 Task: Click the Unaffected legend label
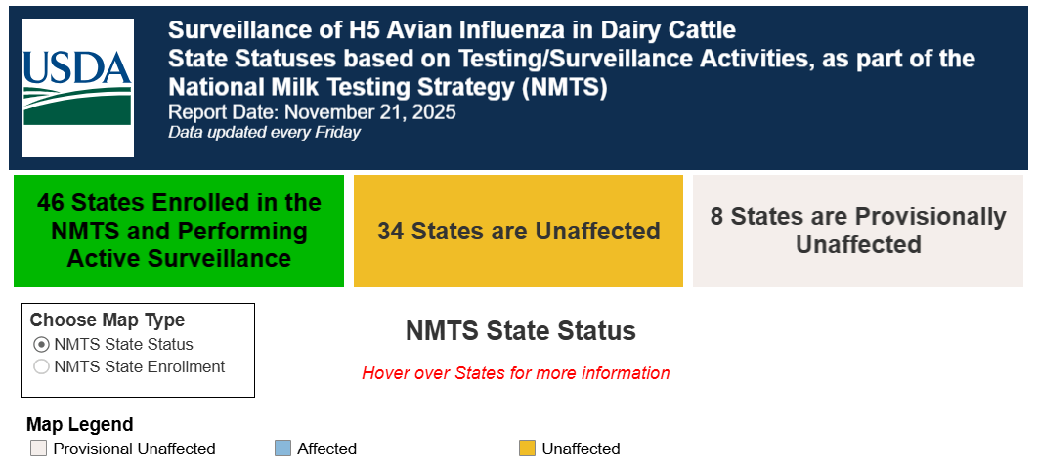581,449
